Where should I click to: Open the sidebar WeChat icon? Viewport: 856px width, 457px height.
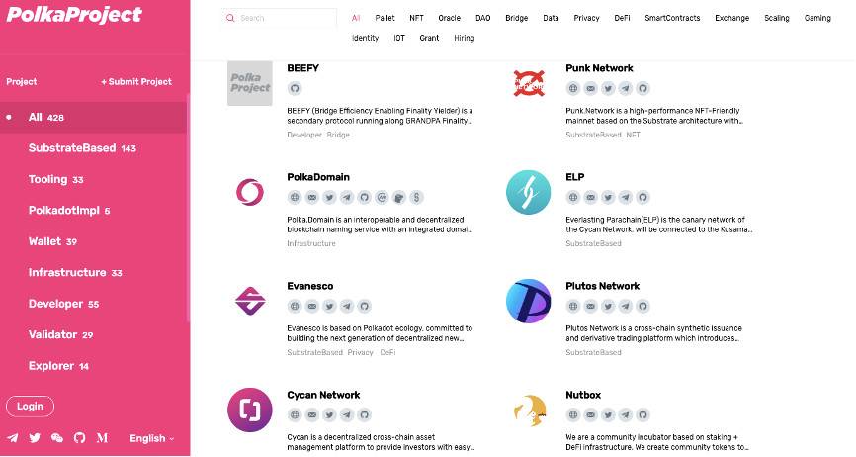click(x=57, y=437)
